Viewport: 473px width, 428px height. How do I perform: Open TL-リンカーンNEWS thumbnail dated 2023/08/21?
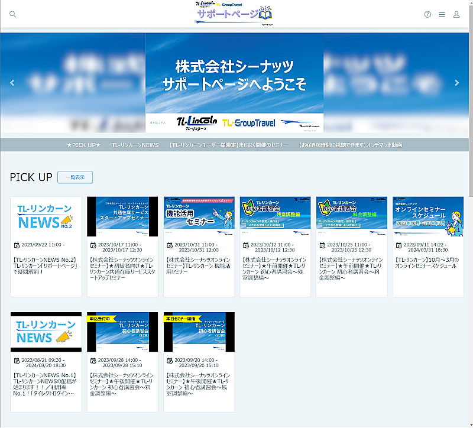pyautogui.click(x=46, y=332)
